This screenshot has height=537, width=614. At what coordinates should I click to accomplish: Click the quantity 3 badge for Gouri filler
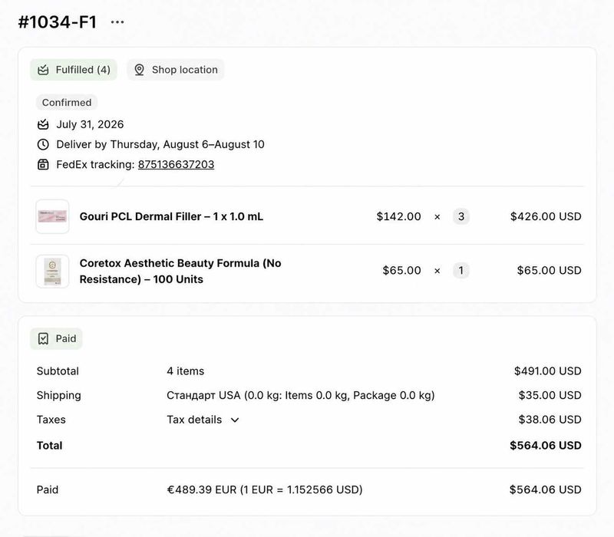click(461, 216)
